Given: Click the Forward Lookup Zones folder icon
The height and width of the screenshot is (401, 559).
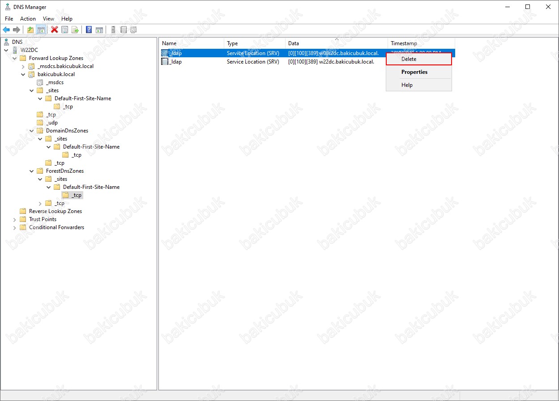Looking at the screenshot, I should [23, 58].
